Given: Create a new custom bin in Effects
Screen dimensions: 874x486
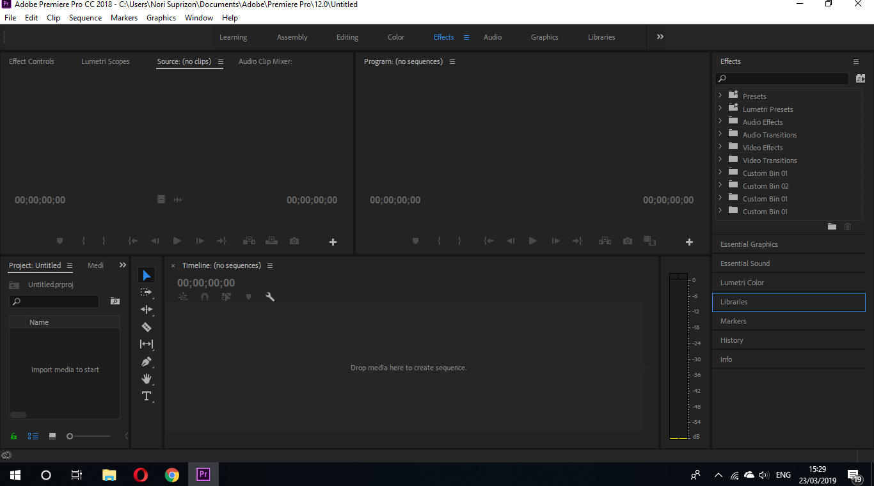Looking at the screenshot, I should tap(832, 226).
